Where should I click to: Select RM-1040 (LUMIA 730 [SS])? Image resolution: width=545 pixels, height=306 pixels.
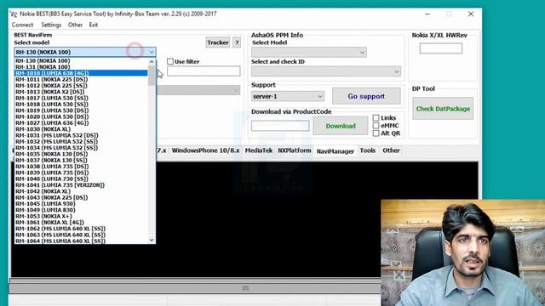(x=81, y=179)
